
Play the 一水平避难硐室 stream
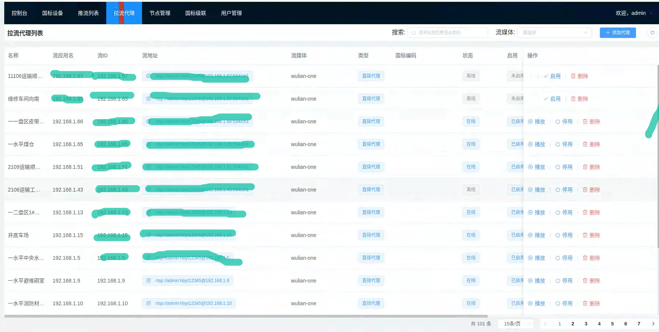pyautogui.click(x=536, y=281)
